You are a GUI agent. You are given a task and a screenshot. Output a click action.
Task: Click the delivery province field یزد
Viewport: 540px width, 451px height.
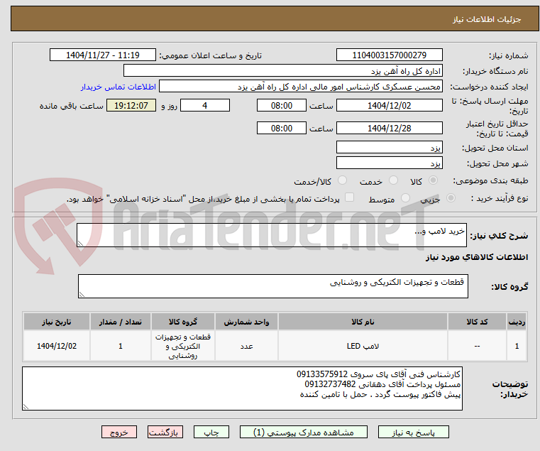389,147
